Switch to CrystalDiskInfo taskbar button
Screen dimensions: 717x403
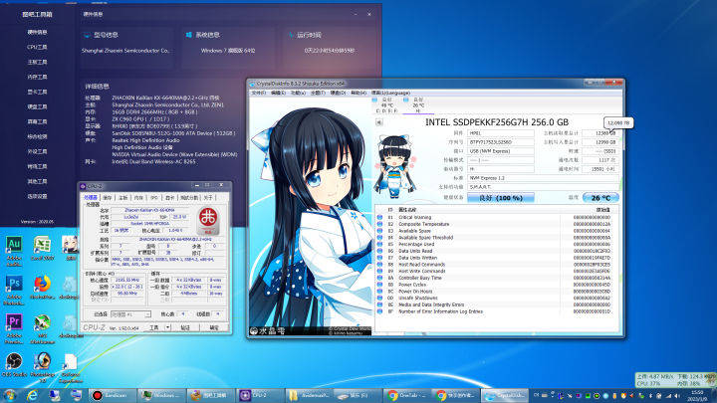point(505,395)
